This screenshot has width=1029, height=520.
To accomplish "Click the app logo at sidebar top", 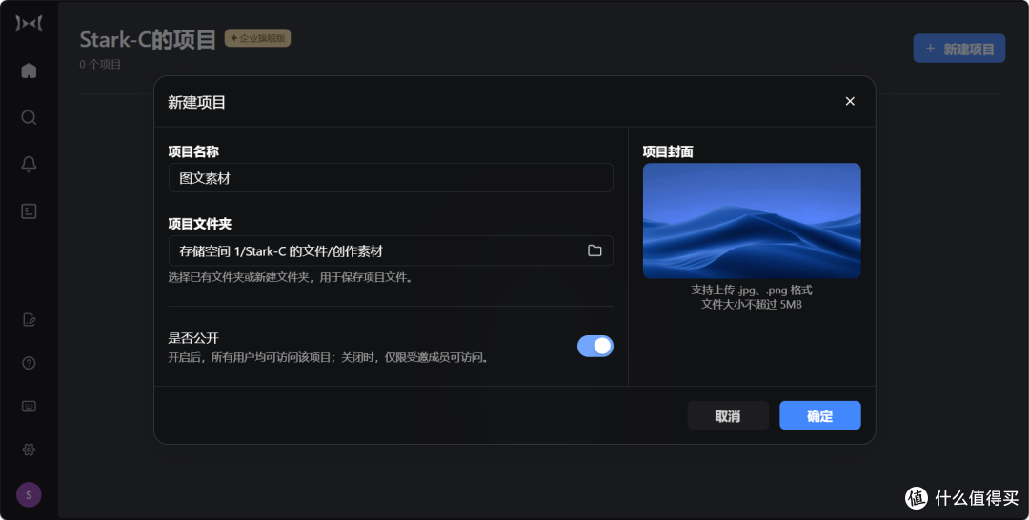I will click(x=29, y=24).
